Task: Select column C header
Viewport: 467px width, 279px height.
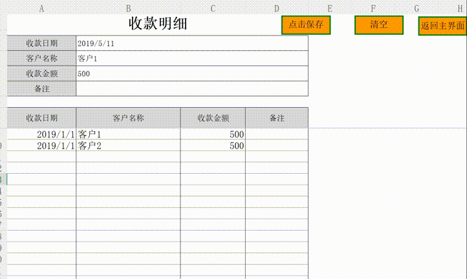Action: (213, 8)
